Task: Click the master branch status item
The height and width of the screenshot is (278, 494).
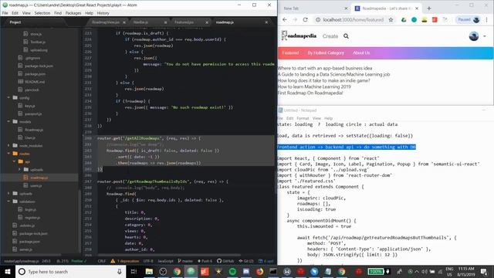Action: coord(185,261)
